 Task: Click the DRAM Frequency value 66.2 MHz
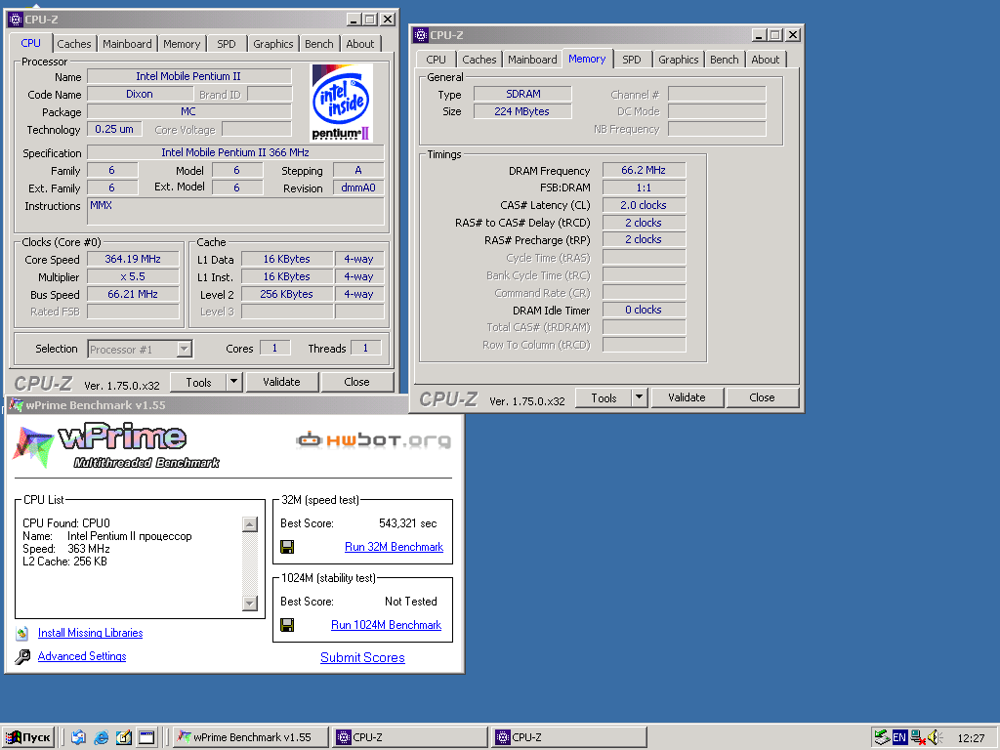(644, 170)
